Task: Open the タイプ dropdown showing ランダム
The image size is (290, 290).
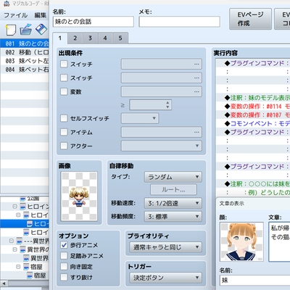Action: pyautogui.click(x=173, y=177)
